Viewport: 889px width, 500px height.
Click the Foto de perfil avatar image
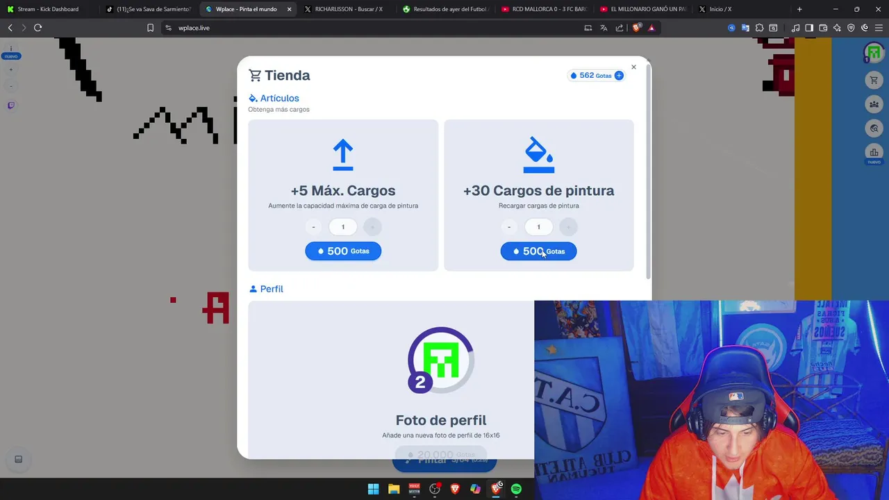pos(440,361)
